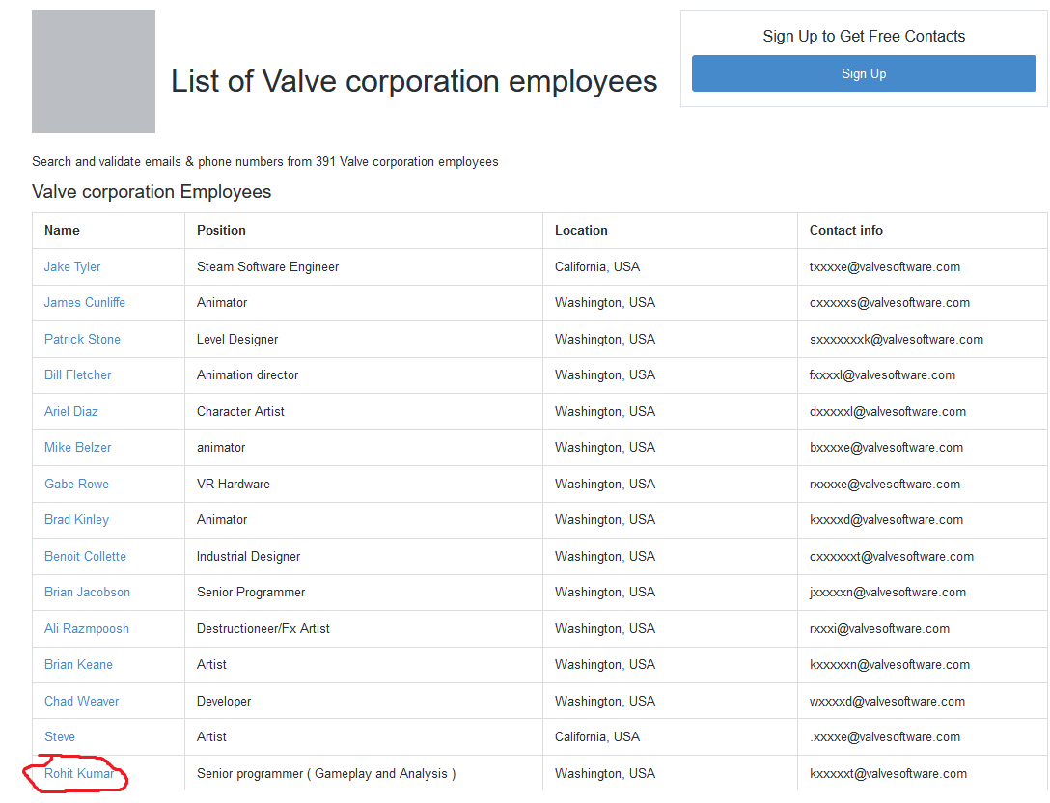
Task: Click the cxxxxxxt@valvesoftware.com email
Action: [892, 556]
